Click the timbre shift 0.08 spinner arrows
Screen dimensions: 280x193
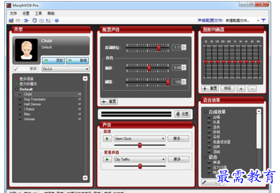184,67
